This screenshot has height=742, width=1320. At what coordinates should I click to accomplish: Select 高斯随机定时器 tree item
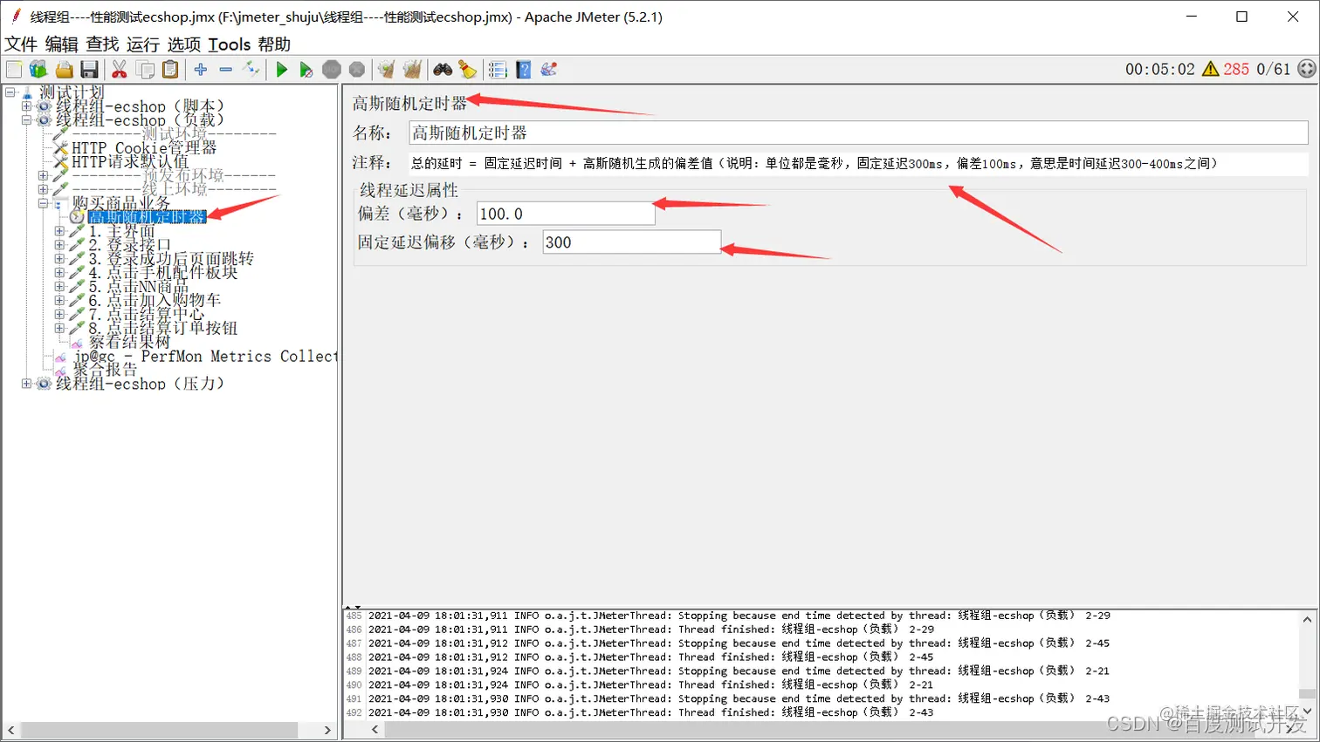point(148,217)
